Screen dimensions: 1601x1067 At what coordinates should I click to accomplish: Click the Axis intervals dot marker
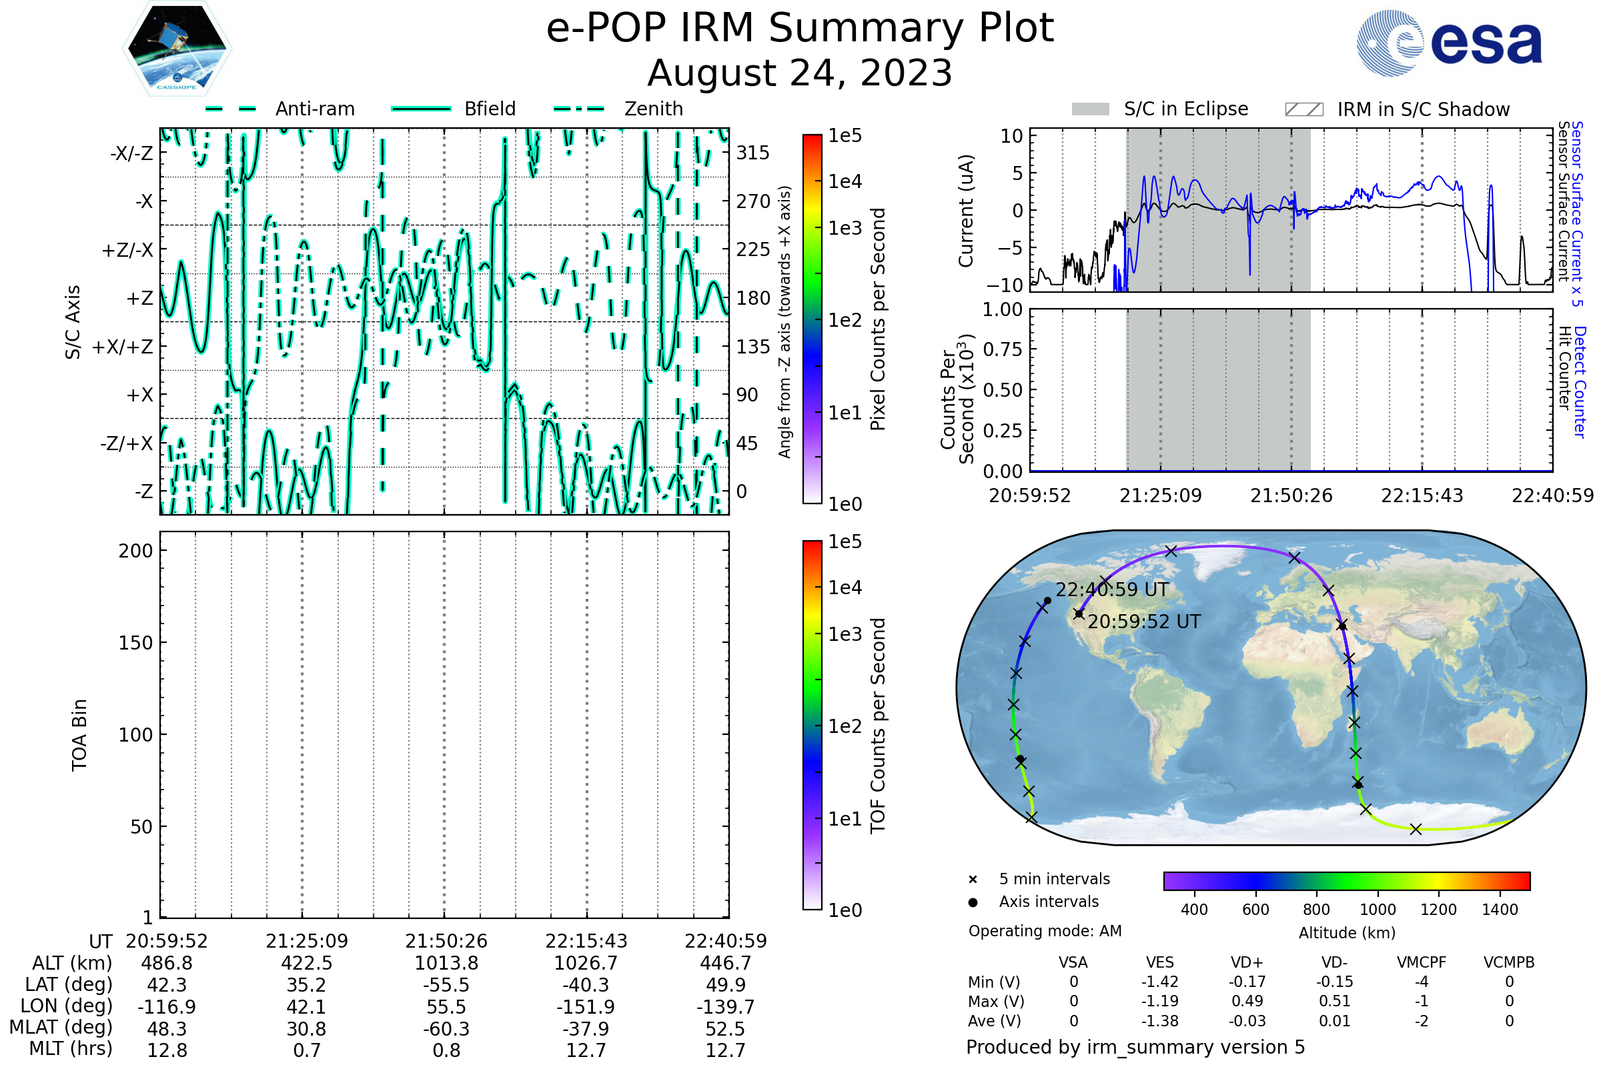(x=973, y=902)
